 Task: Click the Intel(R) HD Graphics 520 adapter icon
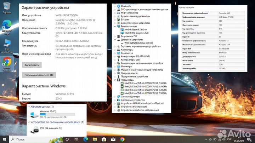point(122,33)
